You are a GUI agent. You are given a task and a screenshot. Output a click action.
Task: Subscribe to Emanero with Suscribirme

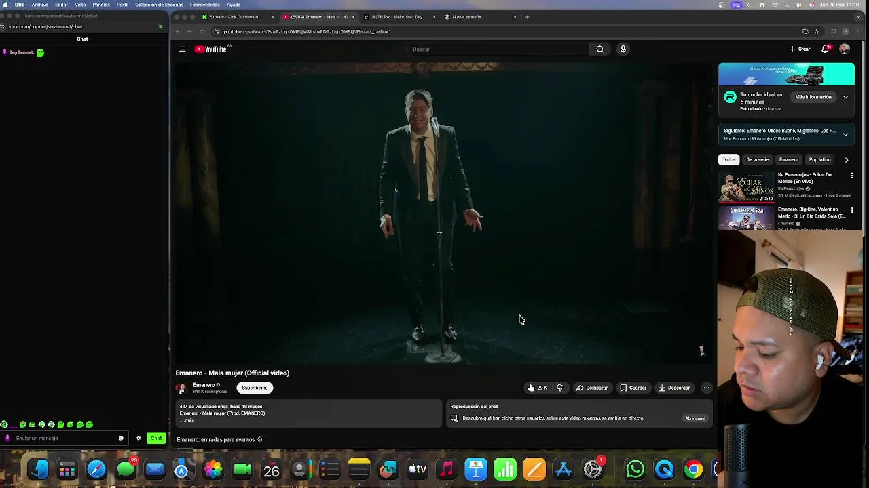click(255, 388)
